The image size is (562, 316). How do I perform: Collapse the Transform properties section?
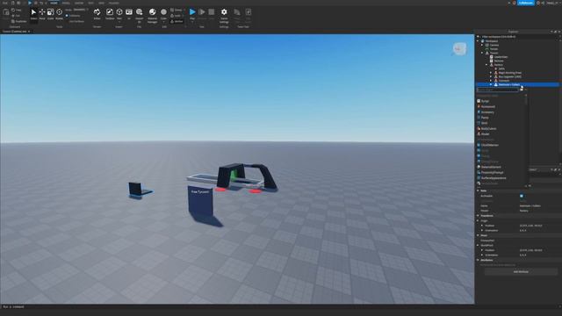(x=478, y=216)
